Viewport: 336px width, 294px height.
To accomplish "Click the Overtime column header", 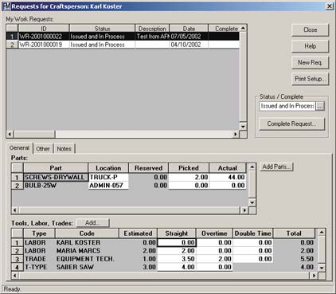I will click(214, 233).
